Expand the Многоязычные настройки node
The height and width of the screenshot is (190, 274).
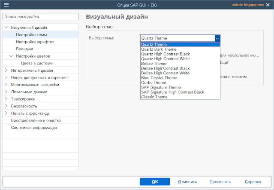(x=6, y=85)
